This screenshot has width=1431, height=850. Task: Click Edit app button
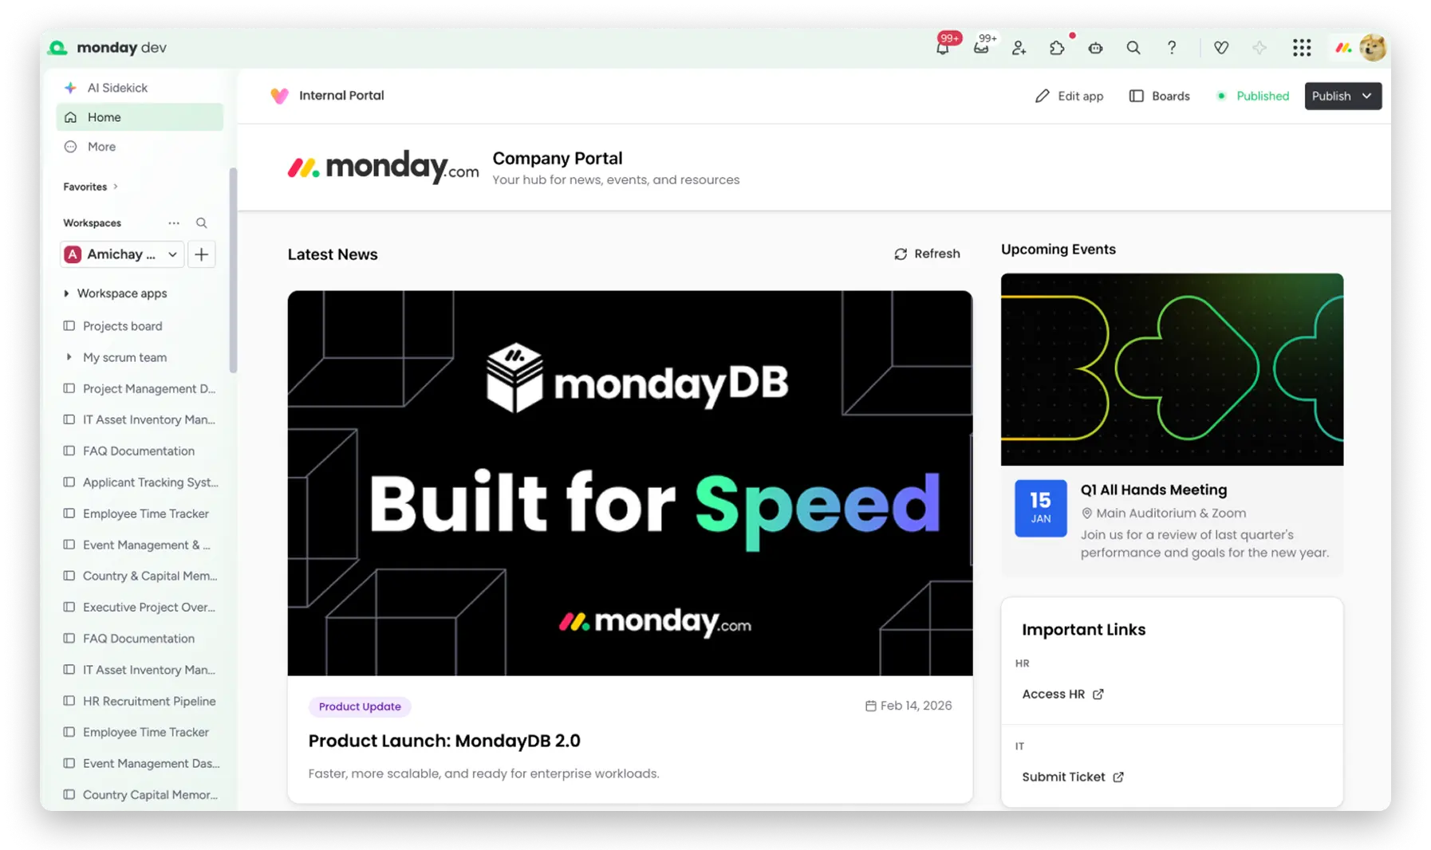[x=1069, y=96]
